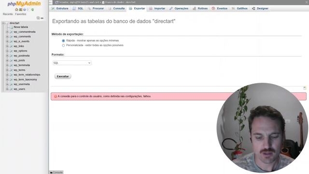
Task: Click the log out icon beside home
Action: point(20,10)
